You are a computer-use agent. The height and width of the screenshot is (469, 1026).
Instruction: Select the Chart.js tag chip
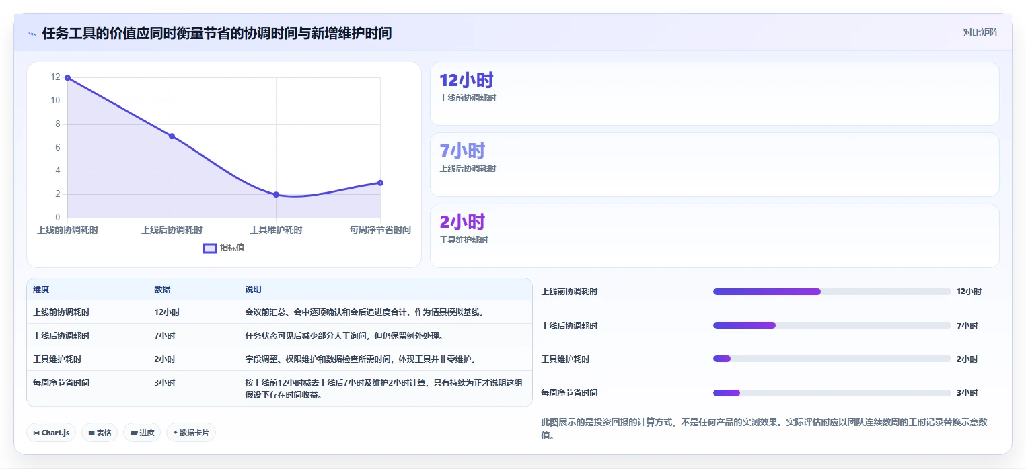point(52,433)
